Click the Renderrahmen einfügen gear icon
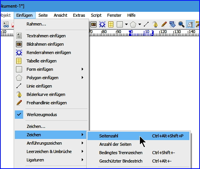The image size is (200, 169). tap(19, 53)
